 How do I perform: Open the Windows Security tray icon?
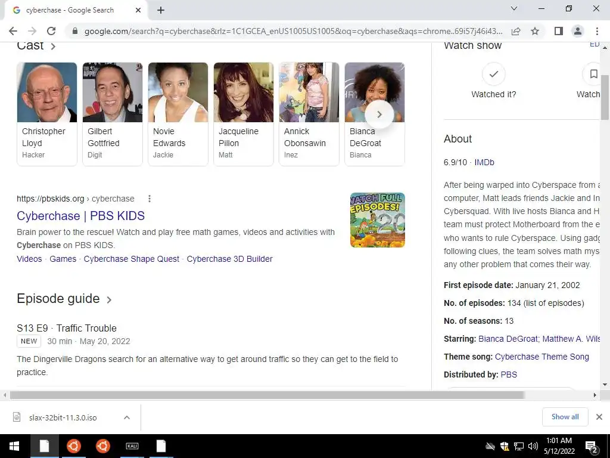[505, 446]
